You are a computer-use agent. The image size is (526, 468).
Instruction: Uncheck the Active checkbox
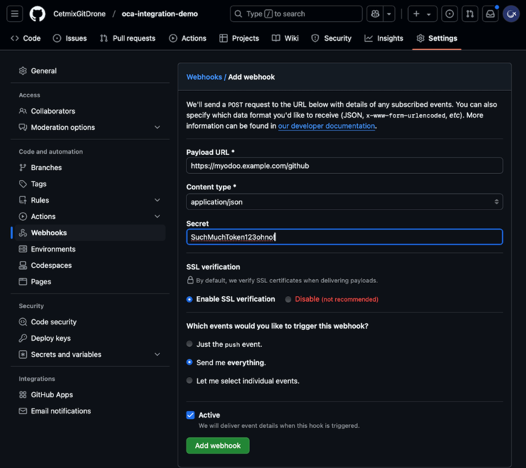pyautogui.click(x=191, y=415)
